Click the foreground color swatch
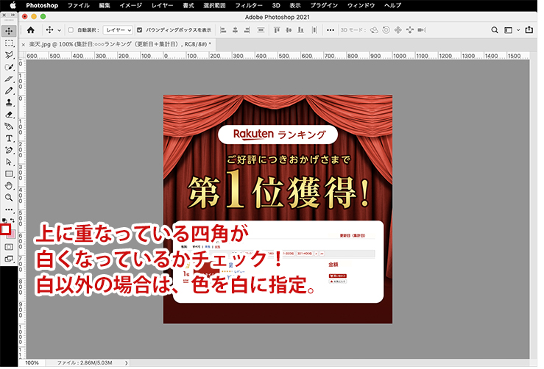Viewport: 544px width, 369px height. 5,229
